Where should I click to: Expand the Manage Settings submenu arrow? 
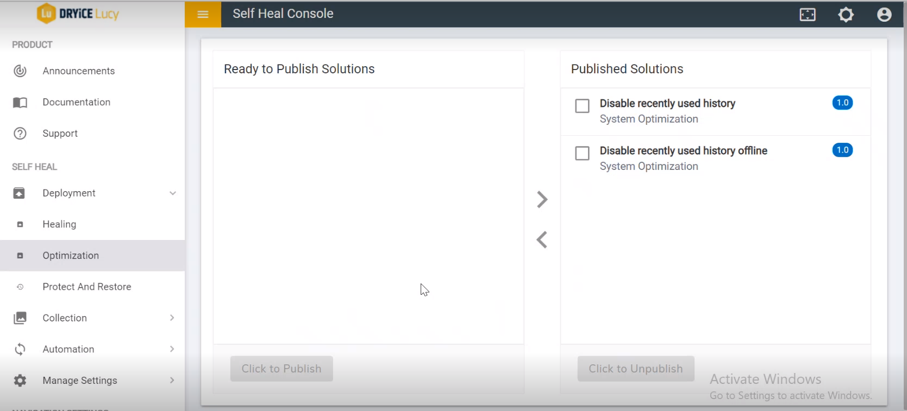coord(172,380)
